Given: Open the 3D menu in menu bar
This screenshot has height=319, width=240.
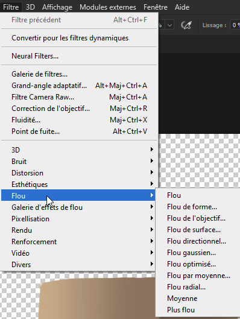Looking at the screenshot, I should [x=30, y=7].
